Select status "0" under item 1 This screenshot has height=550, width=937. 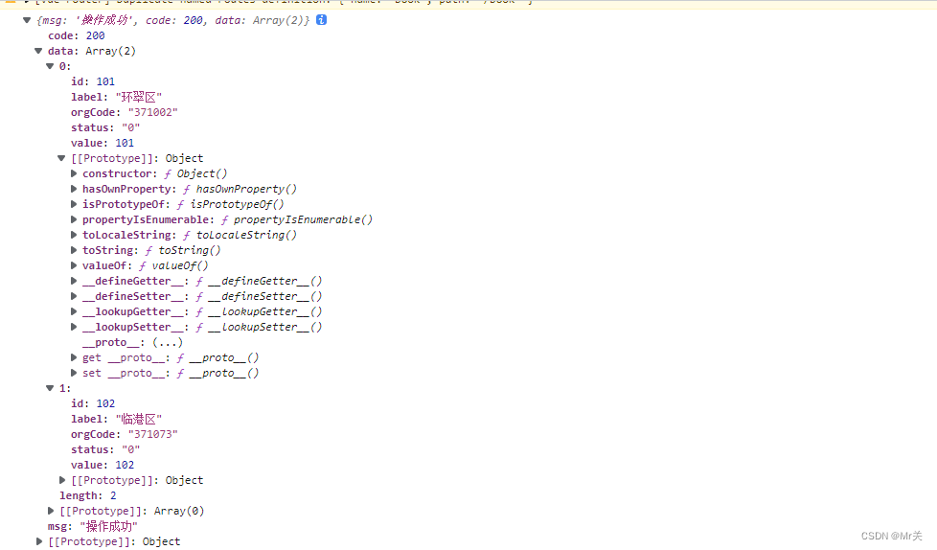click(105, 449)
